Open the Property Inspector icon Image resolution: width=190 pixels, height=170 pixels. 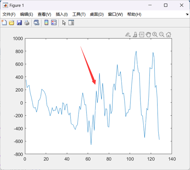pyautogui.click(x=71, y=23)
